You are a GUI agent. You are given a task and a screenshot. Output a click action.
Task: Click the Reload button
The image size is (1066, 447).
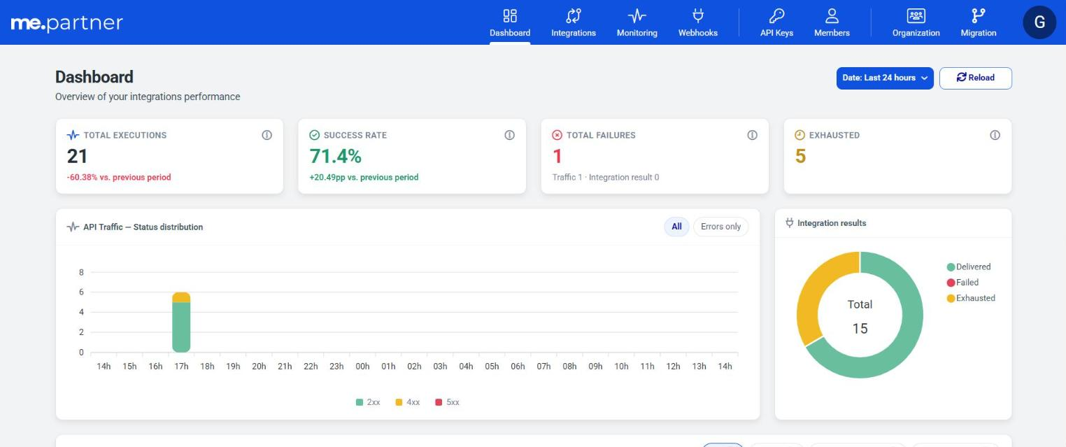(975, 78)
